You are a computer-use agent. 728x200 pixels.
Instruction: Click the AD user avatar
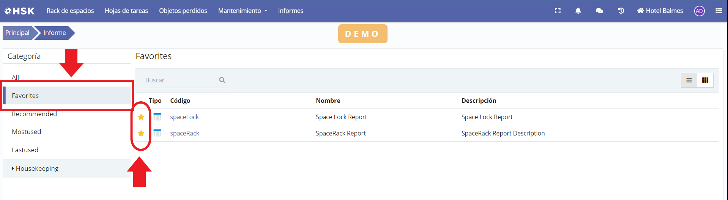click(x=699, y=11)
